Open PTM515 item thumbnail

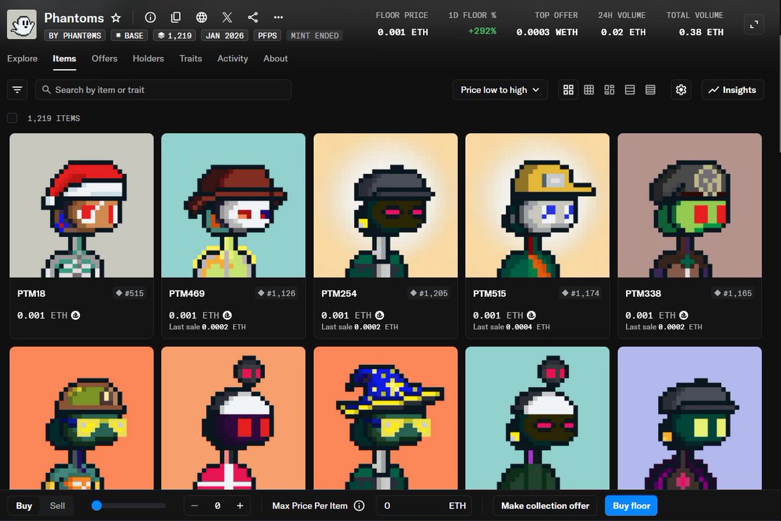538,206
